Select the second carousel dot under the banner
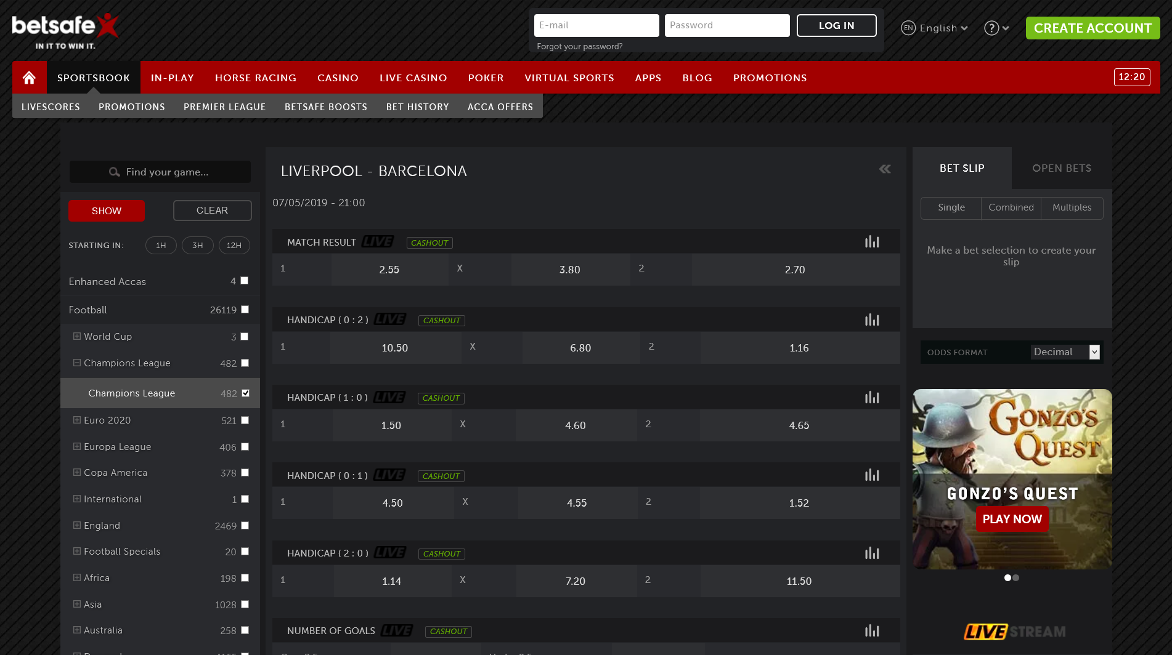The image size is (1172, 655). pyautogui.click(x=1016, y=578)
